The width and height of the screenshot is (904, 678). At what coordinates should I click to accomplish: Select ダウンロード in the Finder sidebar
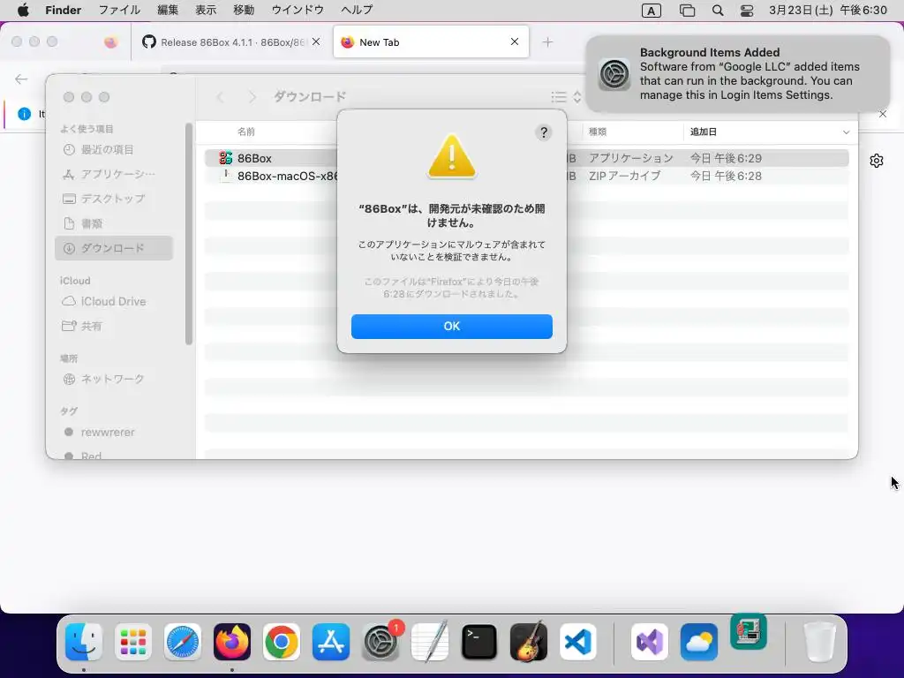(x=114, y=248)
